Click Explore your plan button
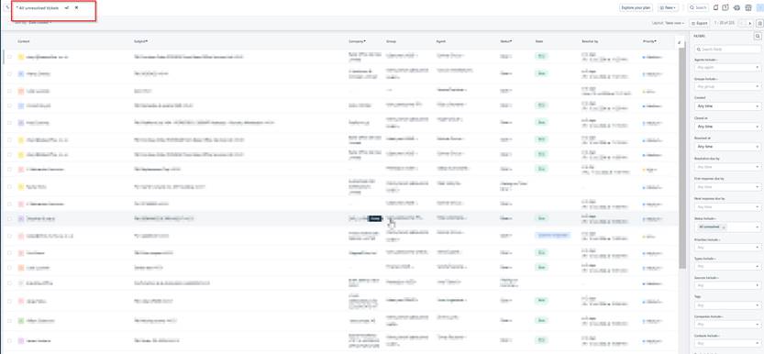 (637, 7)
